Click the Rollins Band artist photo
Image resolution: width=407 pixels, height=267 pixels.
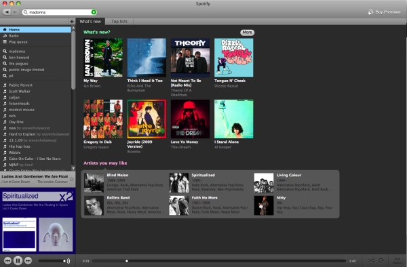pyautogui.click(x=94, y=205)
